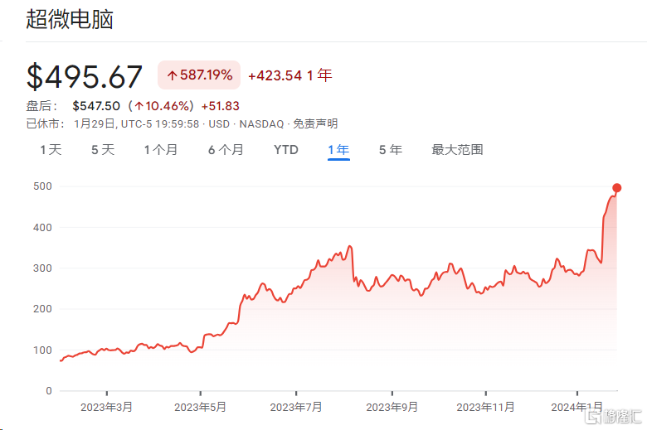Select the 最大范围 range tab
The height and width of the screenshot is (430, 647).
pyautogui.click(x=457, y=150)
